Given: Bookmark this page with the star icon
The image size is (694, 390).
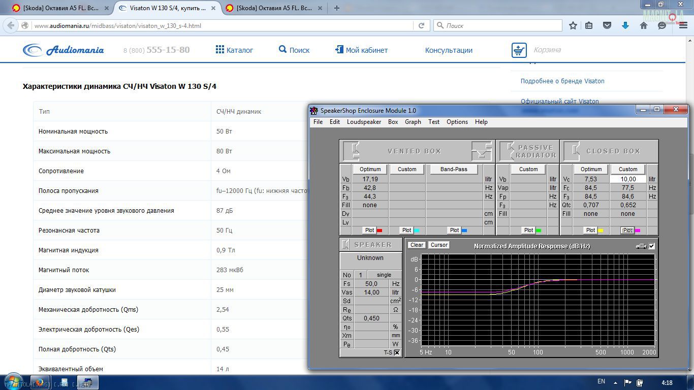Looking at the screenshot, I should click(x=573, y=25).
